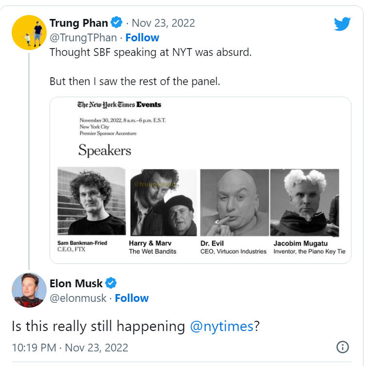Open the @TrungTPhan handle link
367x366 pixels.
pos(83,38)
